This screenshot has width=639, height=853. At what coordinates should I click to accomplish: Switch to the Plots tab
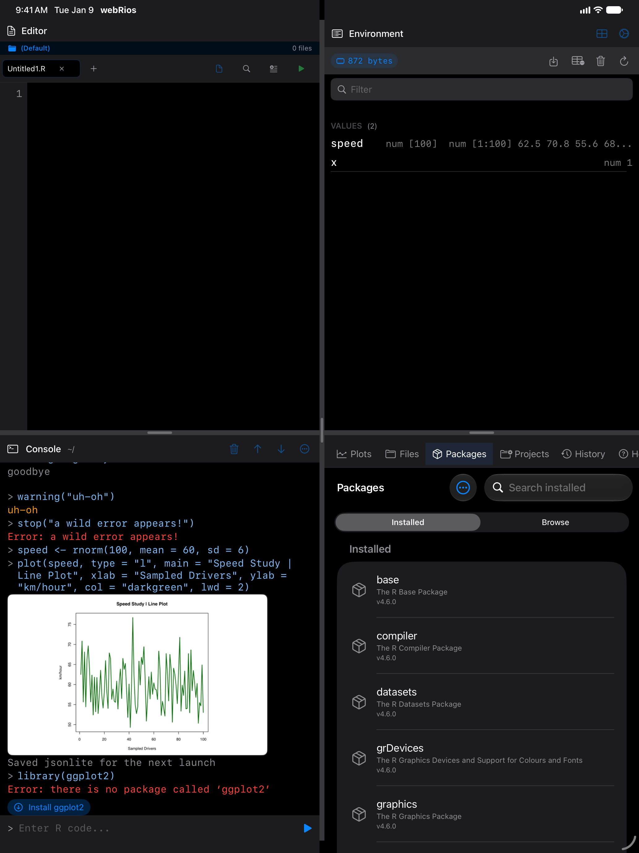(x=354, y=454)
